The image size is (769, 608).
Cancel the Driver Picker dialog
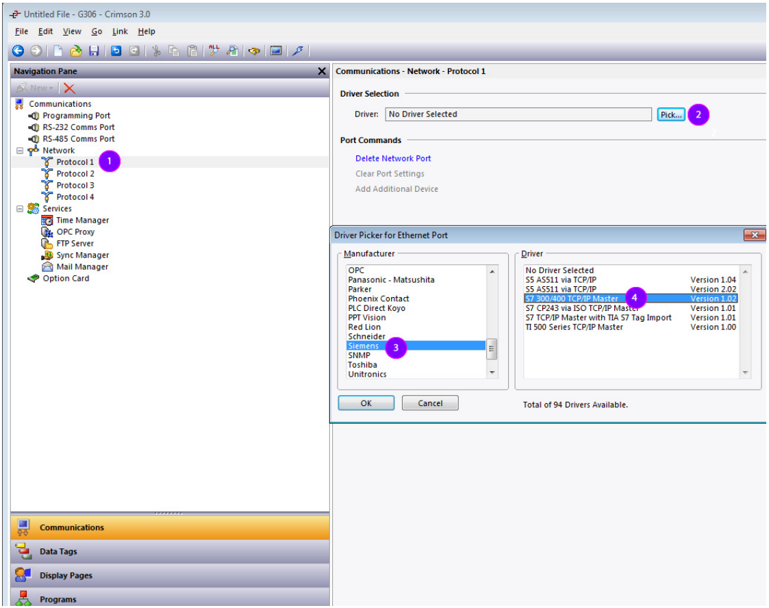(x=430, y=403)
